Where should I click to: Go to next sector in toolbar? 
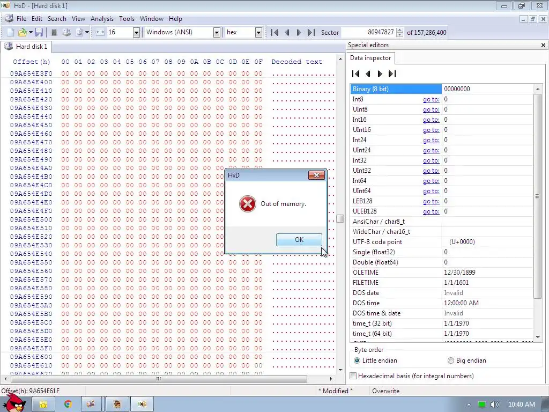pyautogui.click(x=299, y=33)
